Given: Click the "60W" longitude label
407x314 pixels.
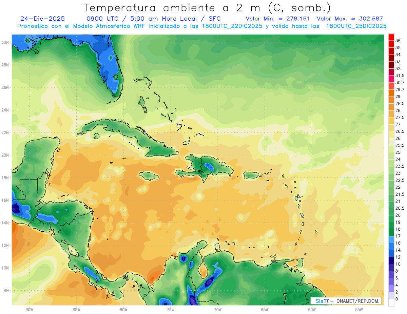Looking at the screenshot, I should [x=312, y=310].
